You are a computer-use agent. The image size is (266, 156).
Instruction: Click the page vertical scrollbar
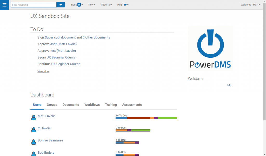(x=264, y=62)
